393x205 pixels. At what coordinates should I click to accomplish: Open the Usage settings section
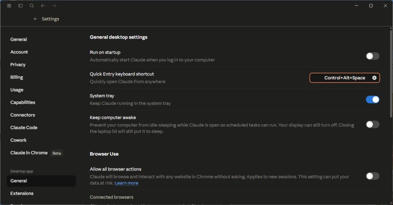(x=17, y=90)
